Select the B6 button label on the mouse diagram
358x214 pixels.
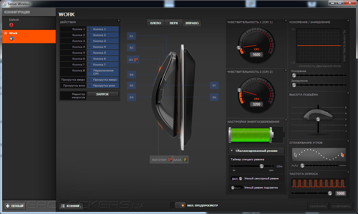tap(214, 97)
